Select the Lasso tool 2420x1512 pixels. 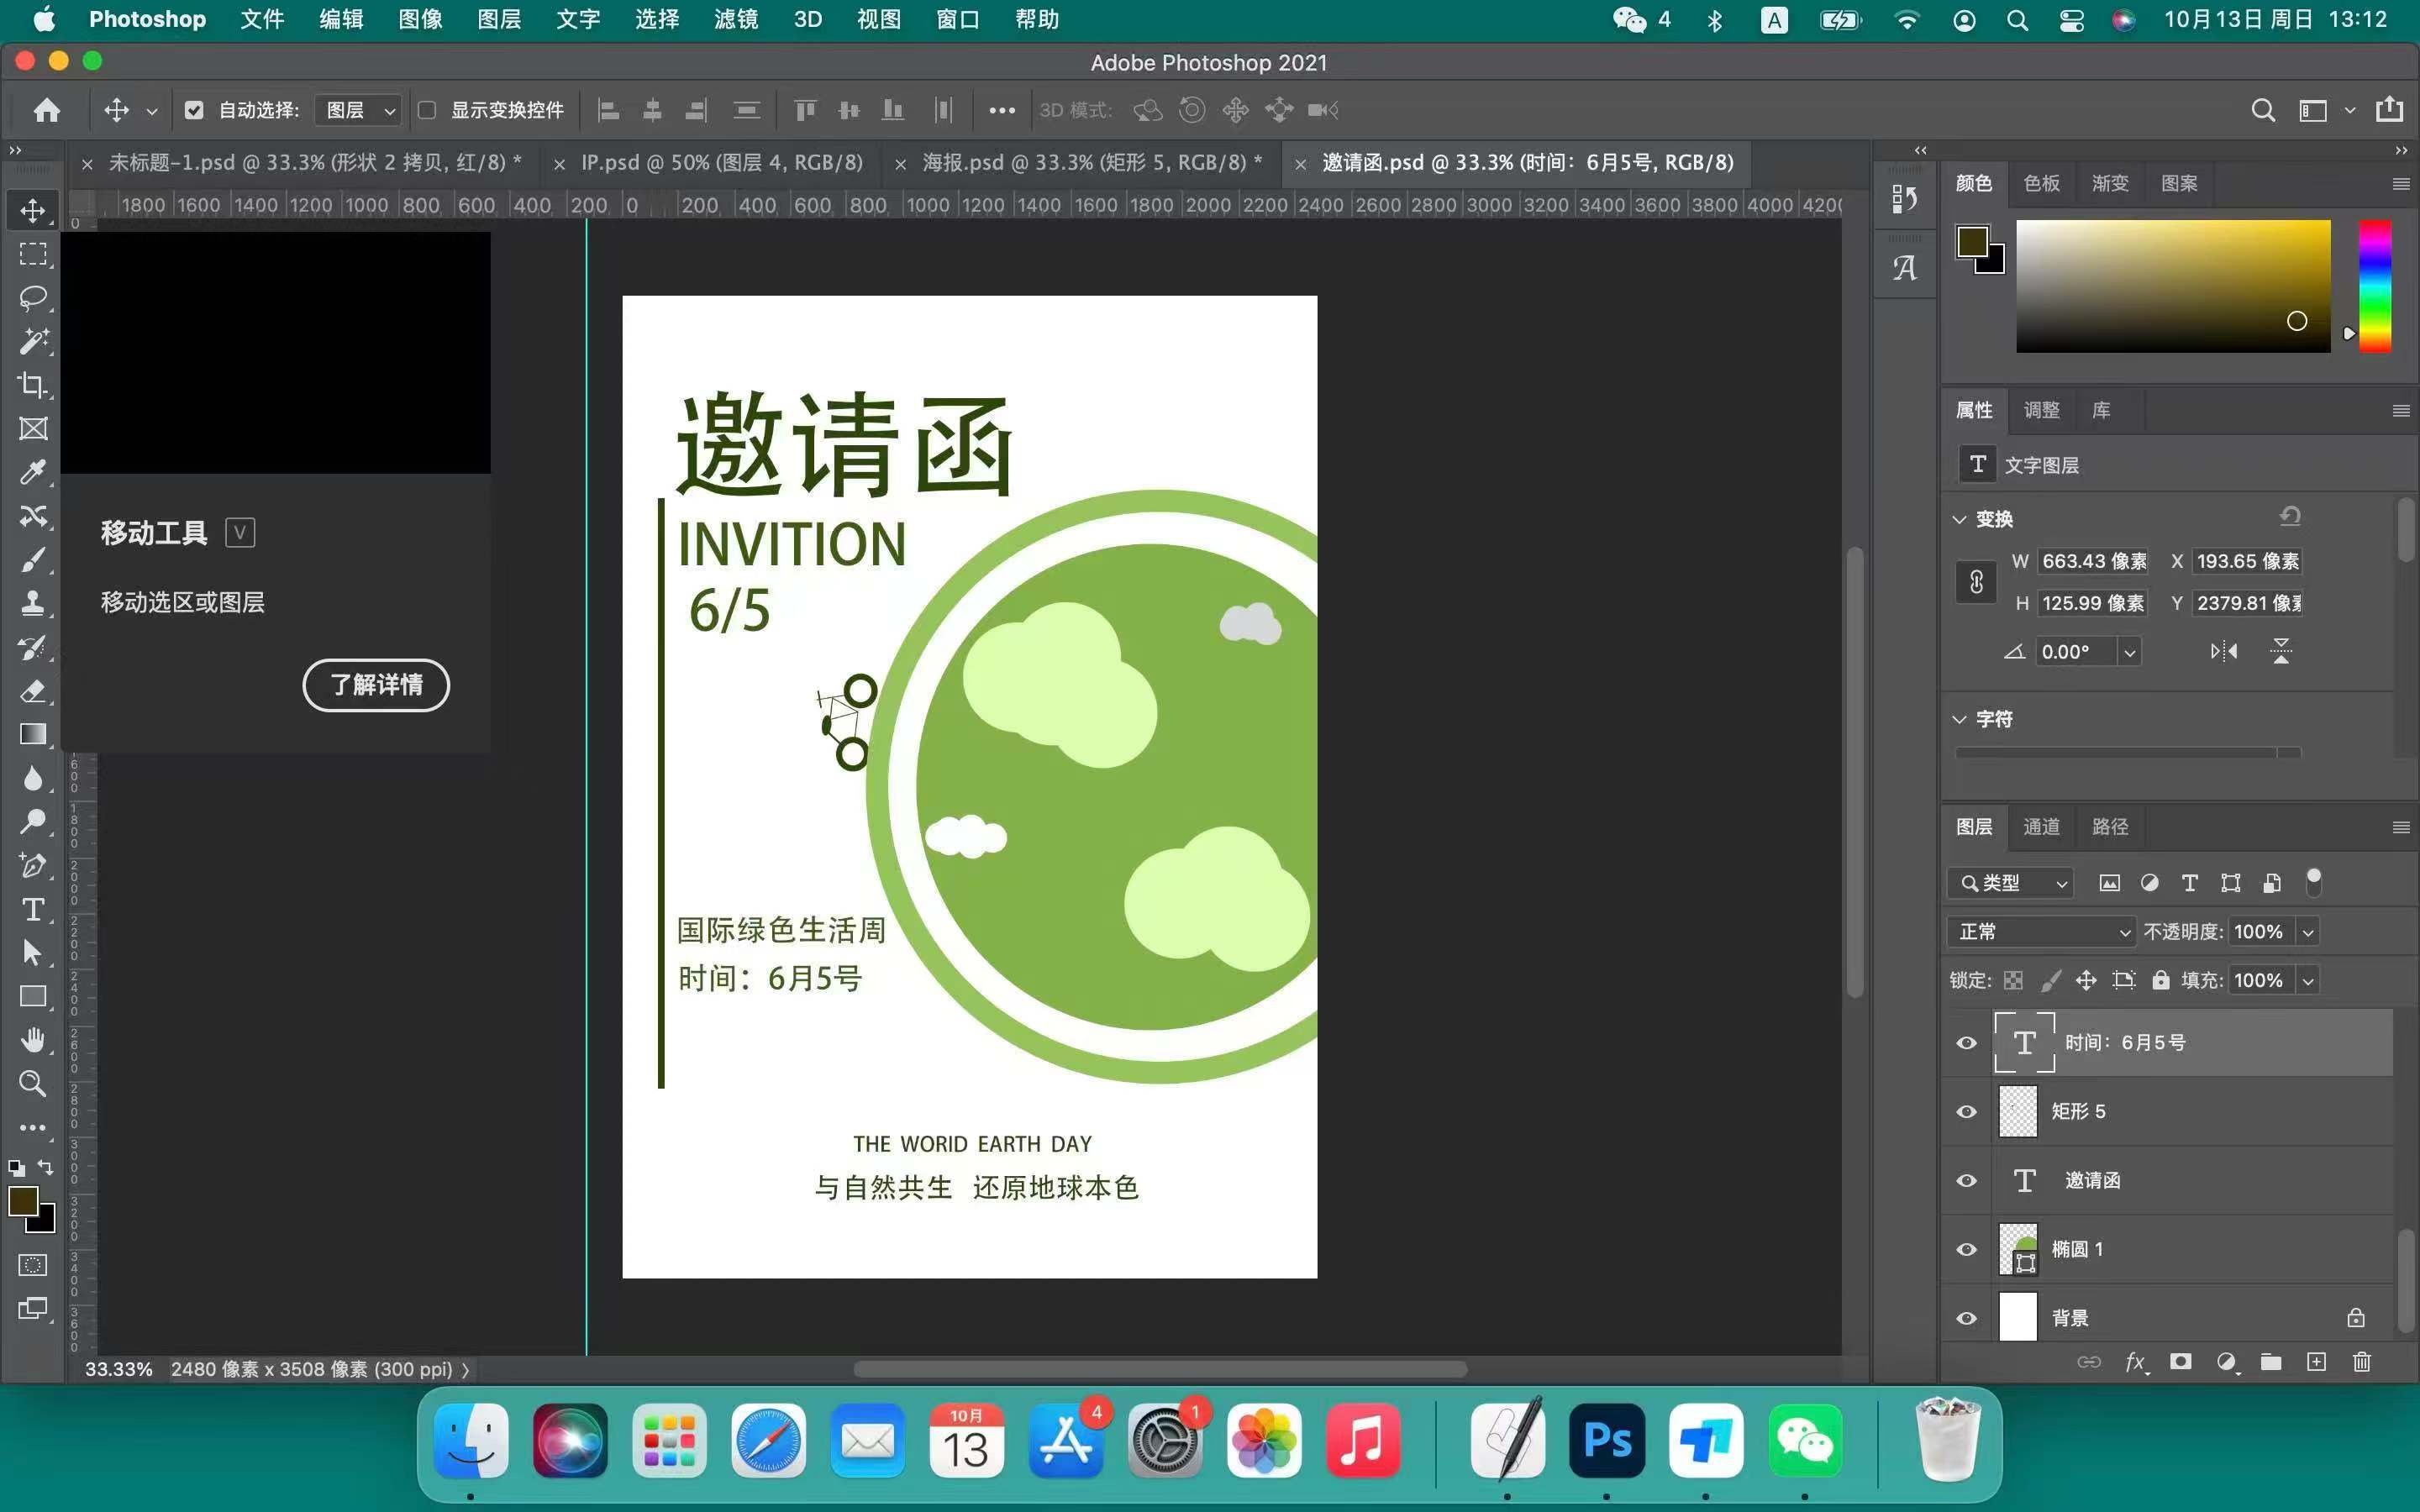coord(33,298)
